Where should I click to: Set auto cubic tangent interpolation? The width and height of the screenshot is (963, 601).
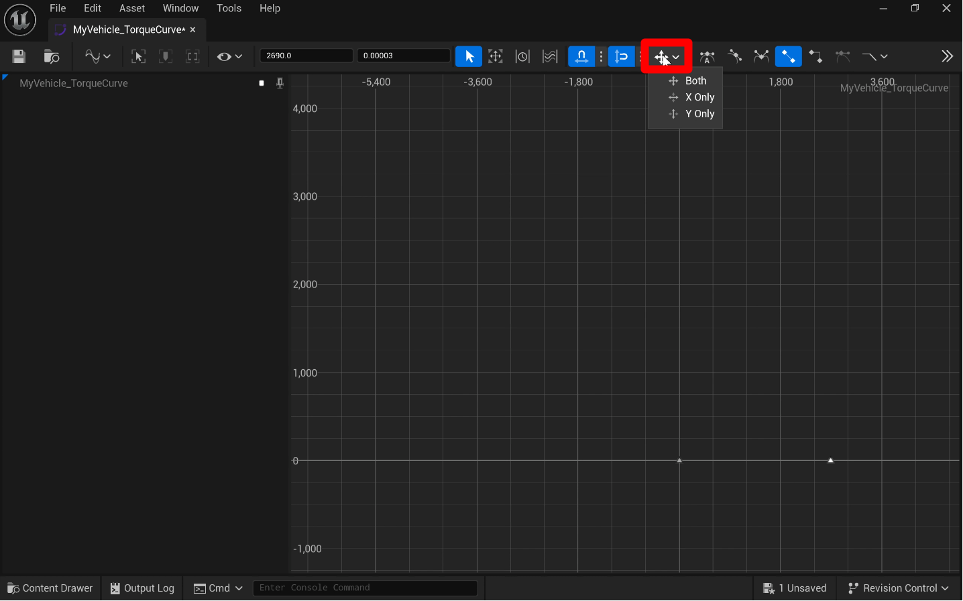[x=707, y=56]
